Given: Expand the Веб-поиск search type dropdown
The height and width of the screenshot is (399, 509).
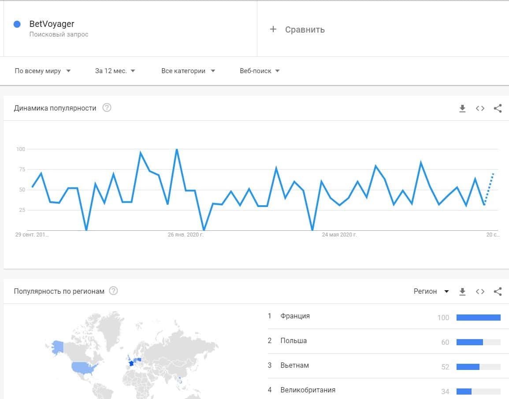Looking at the screenshot, I should 260,71.
